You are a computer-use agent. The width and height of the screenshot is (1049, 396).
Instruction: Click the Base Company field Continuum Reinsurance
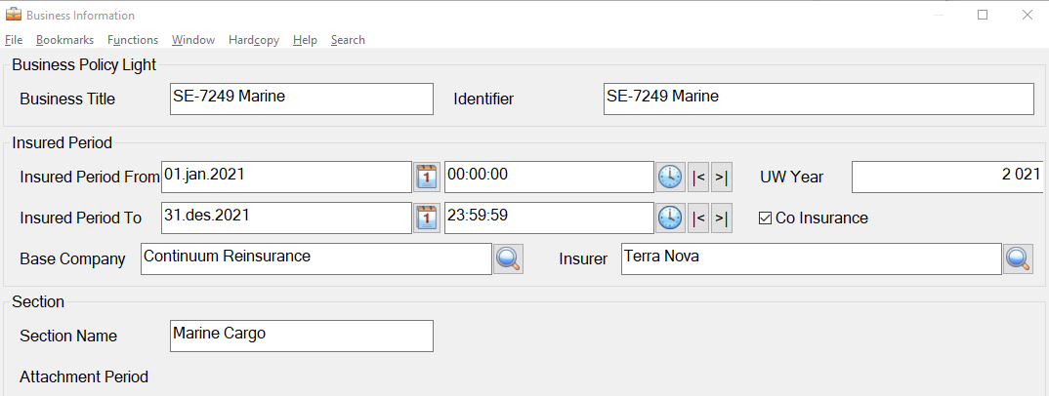[316, 258]
